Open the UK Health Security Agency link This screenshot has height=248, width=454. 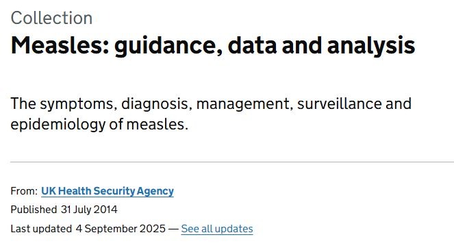click(108, 191)
